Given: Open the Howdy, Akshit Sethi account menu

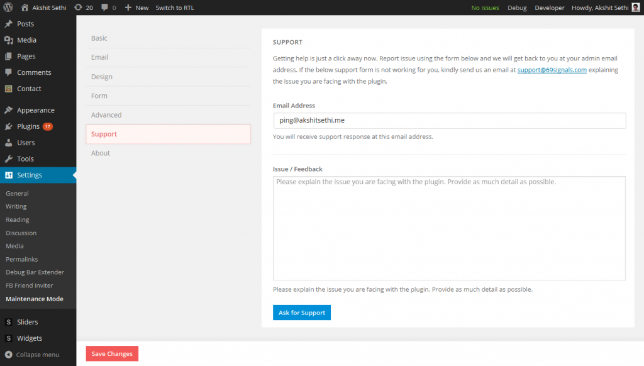Looking at the screenshot, I should (606, 8).
